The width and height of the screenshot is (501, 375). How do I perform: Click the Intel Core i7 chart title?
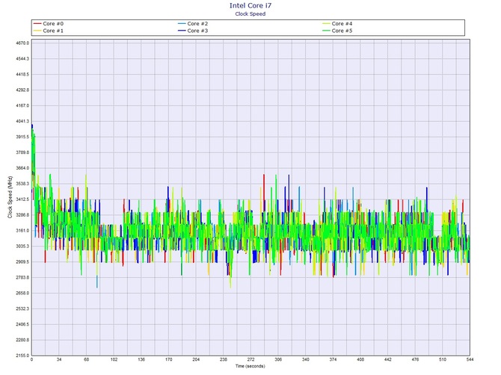point(250,5)
